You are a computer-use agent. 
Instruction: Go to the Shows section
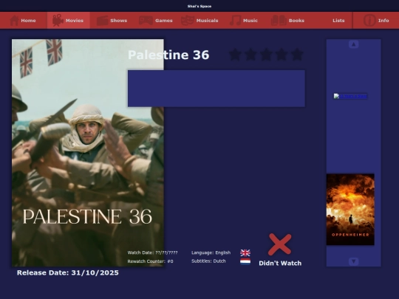tap(112, 21)
